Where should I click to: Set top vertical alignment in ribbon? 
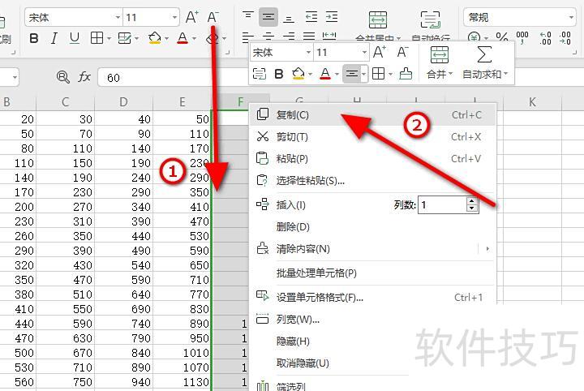(x=248, y=17)
